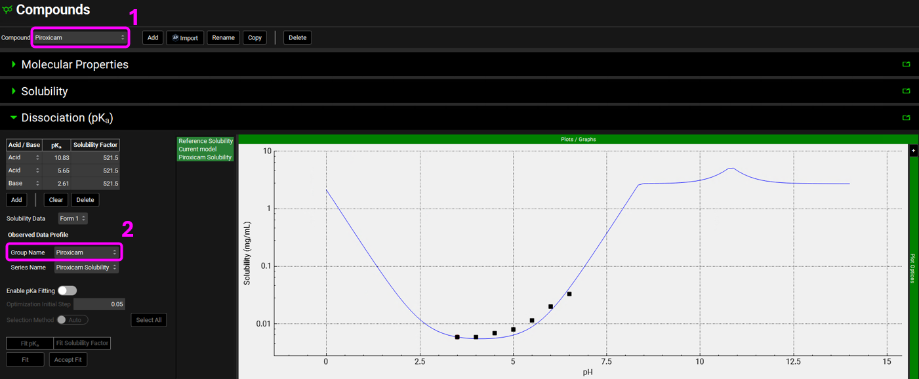
Task: Open the vertical Plot Options tab
Action: point(912,269)
